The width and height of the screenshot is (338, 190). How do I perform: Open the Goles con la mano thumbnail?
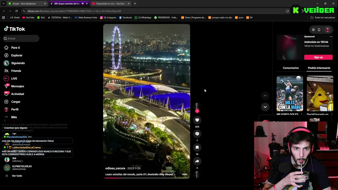[290, 94]
